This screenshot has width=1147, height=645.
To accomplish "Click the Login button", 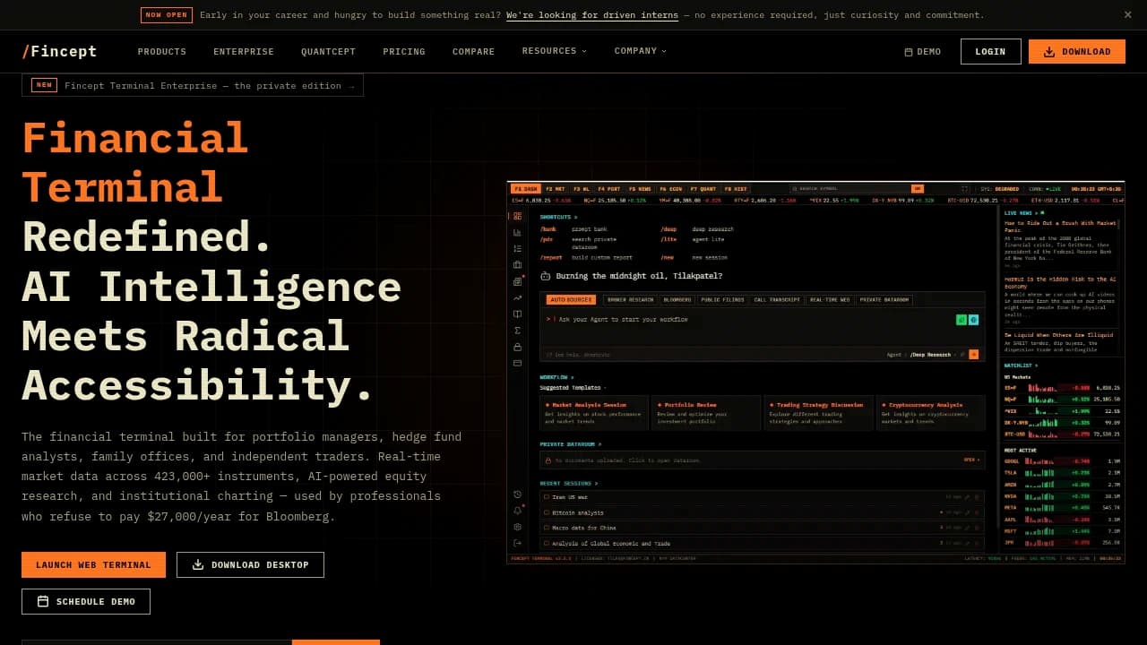I will point(990,52).
